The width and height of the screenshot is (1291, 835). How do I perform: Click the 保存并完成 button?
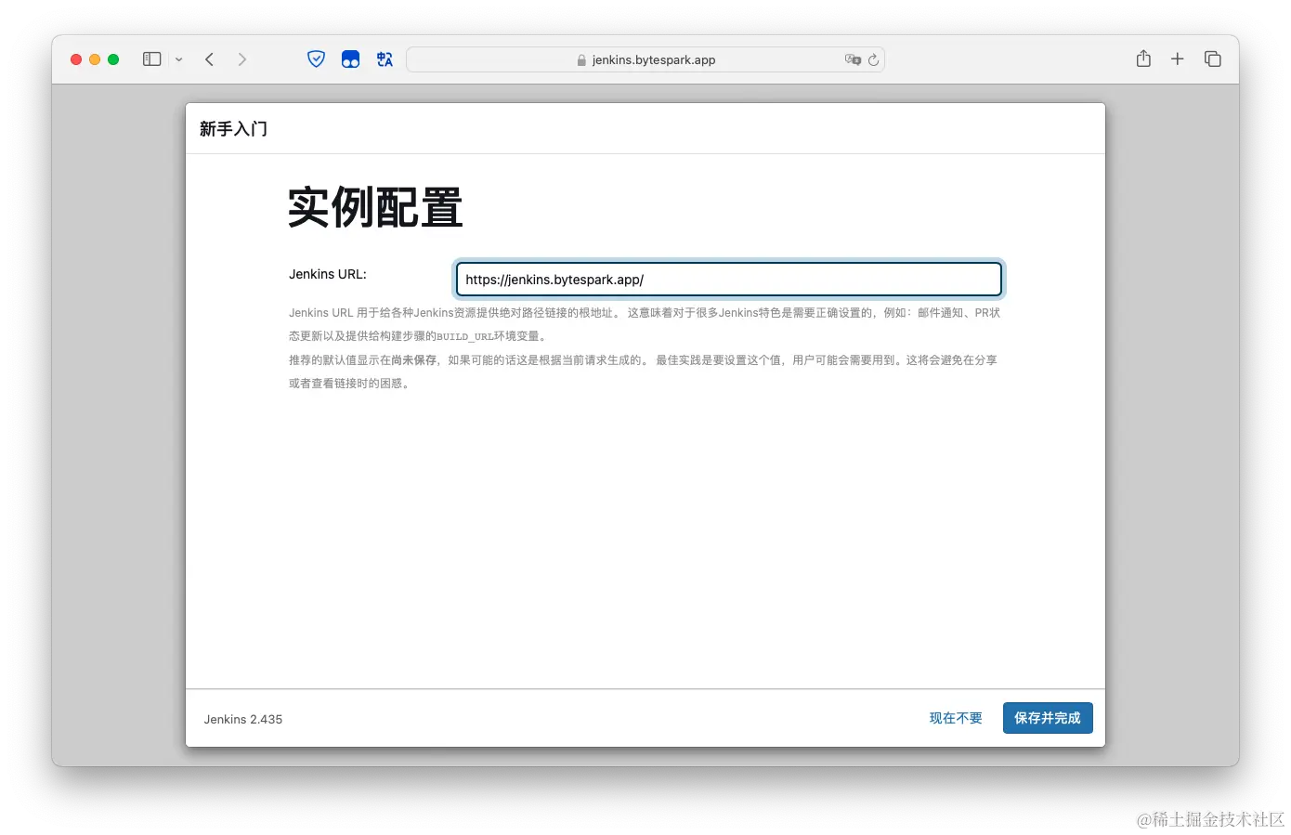tap(1048, 717)
